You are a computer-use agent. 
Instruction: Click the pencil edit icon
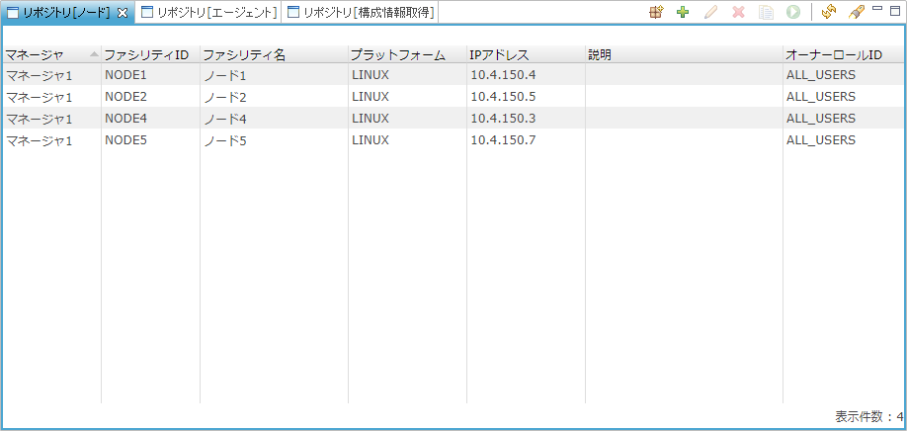(x=710, y=12)
